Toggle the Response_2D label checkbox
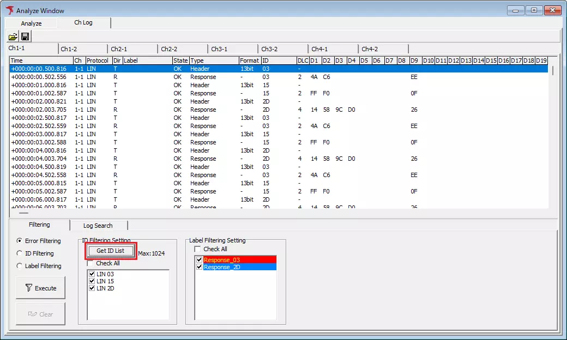The width and height of the screenshot is (567, 340). point(200,266)
